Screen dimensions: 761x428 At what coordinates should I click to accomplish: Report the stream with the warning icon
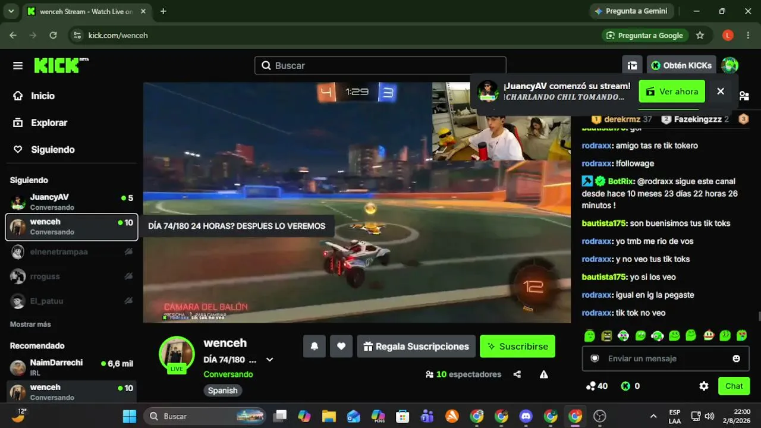click(x=543, y=374)
